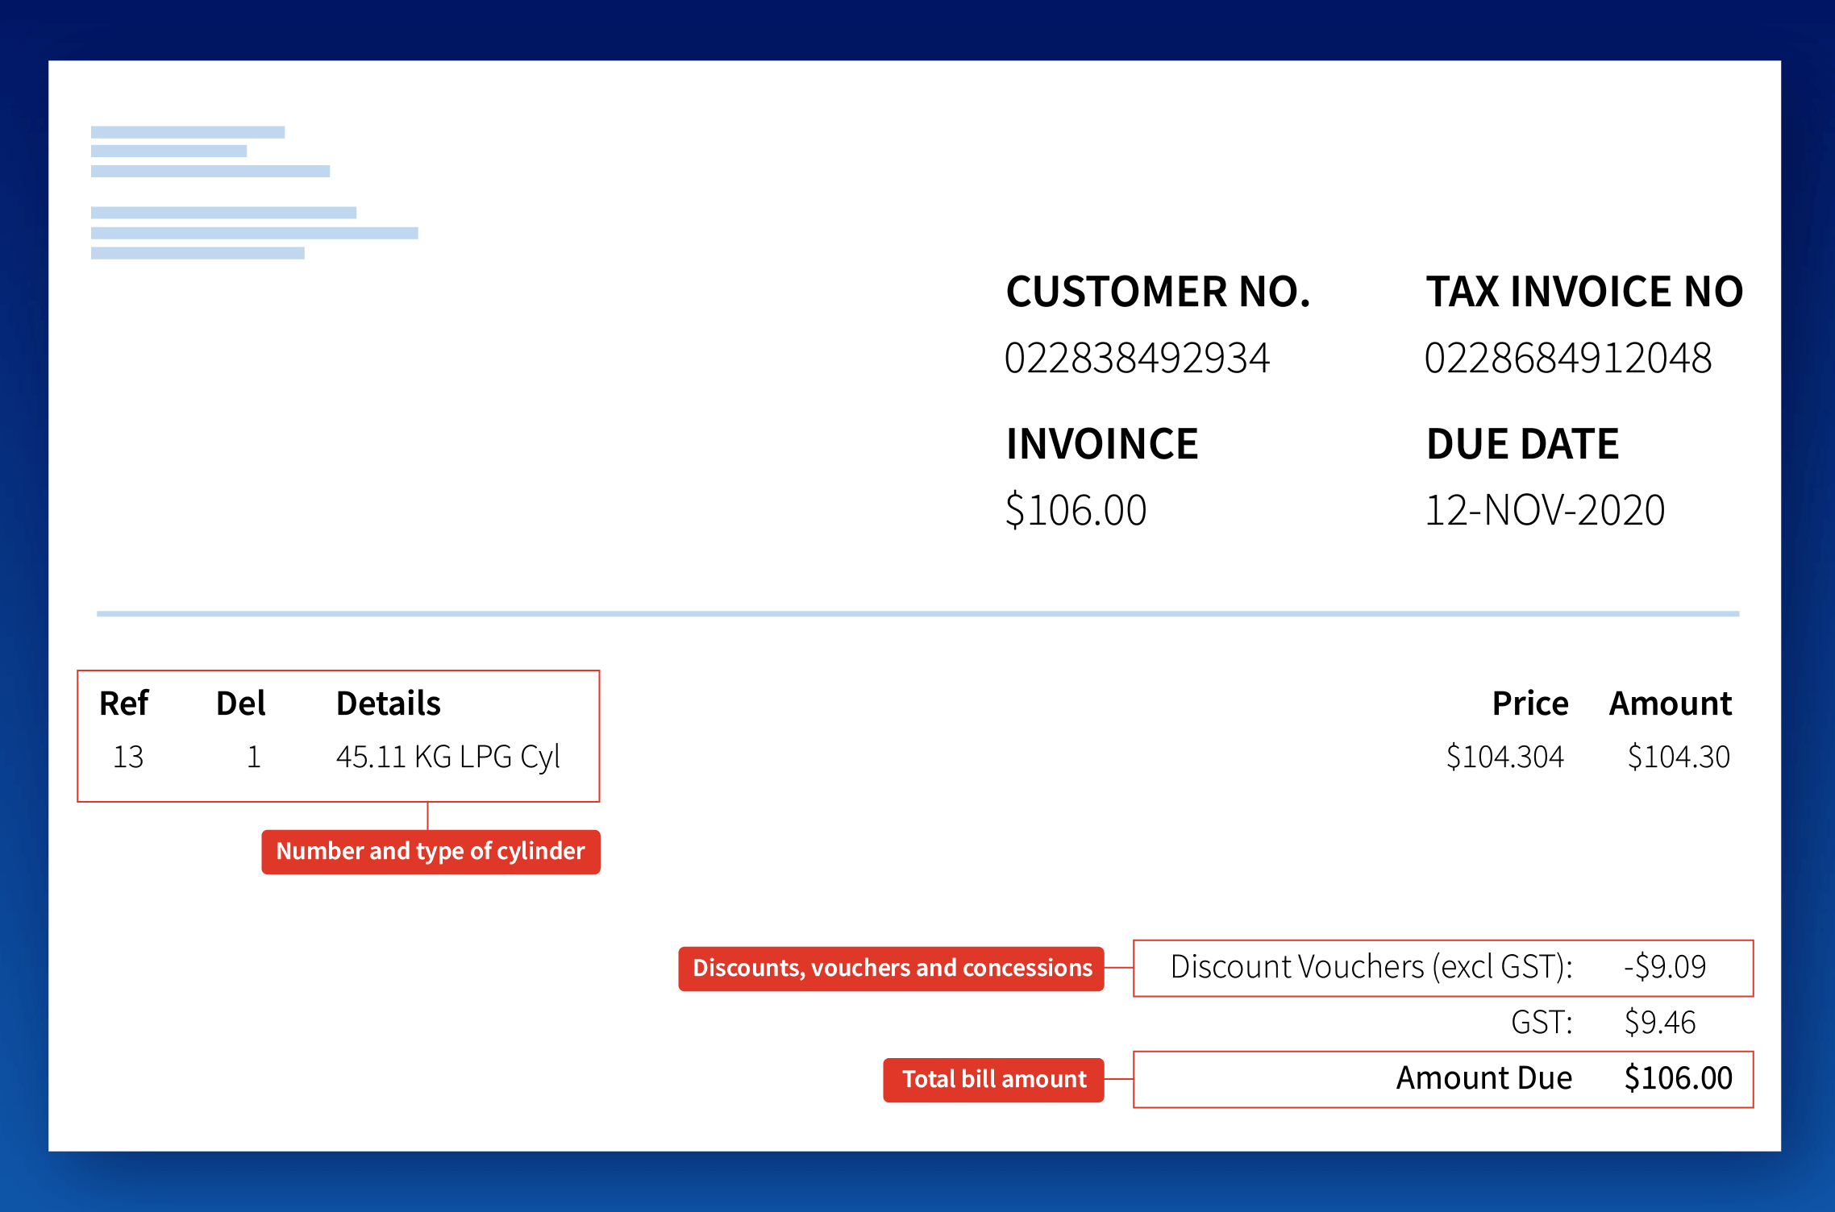The height and width of the screenshot is (1212, 1835).
Task: Select tax invoice number 0228684912048
Action: [x=1567, y=359]
